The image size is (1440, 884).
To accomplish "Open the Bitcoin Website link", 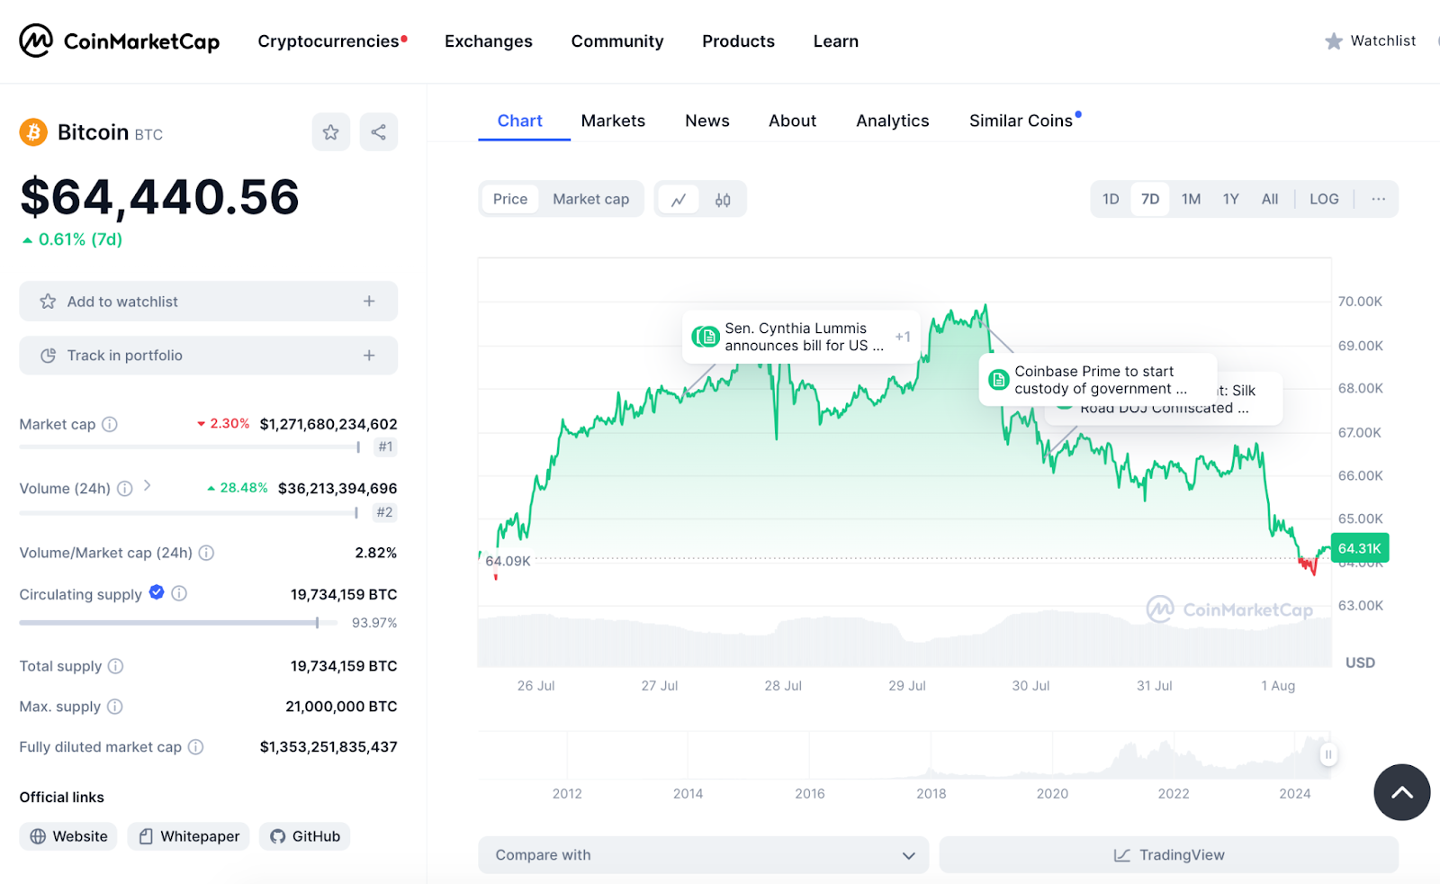I will coord(68,836).
